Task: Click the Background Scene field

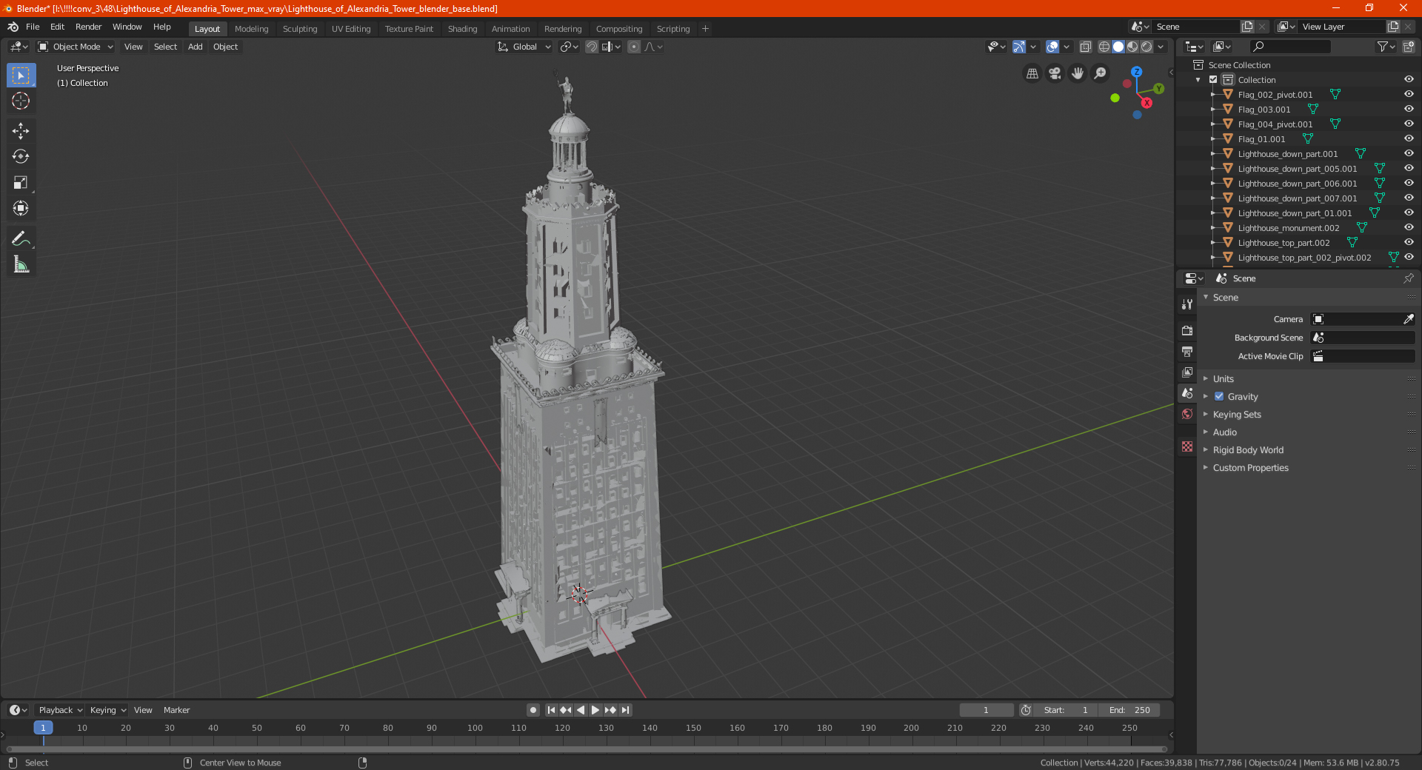Action: pos(1363,338)
